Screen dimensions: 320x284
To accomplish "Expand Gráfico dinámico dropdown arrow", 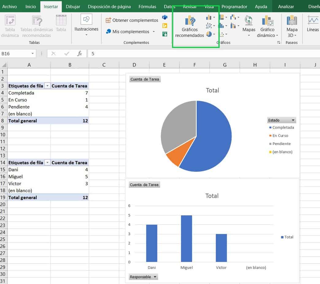I will click(277, 36).
